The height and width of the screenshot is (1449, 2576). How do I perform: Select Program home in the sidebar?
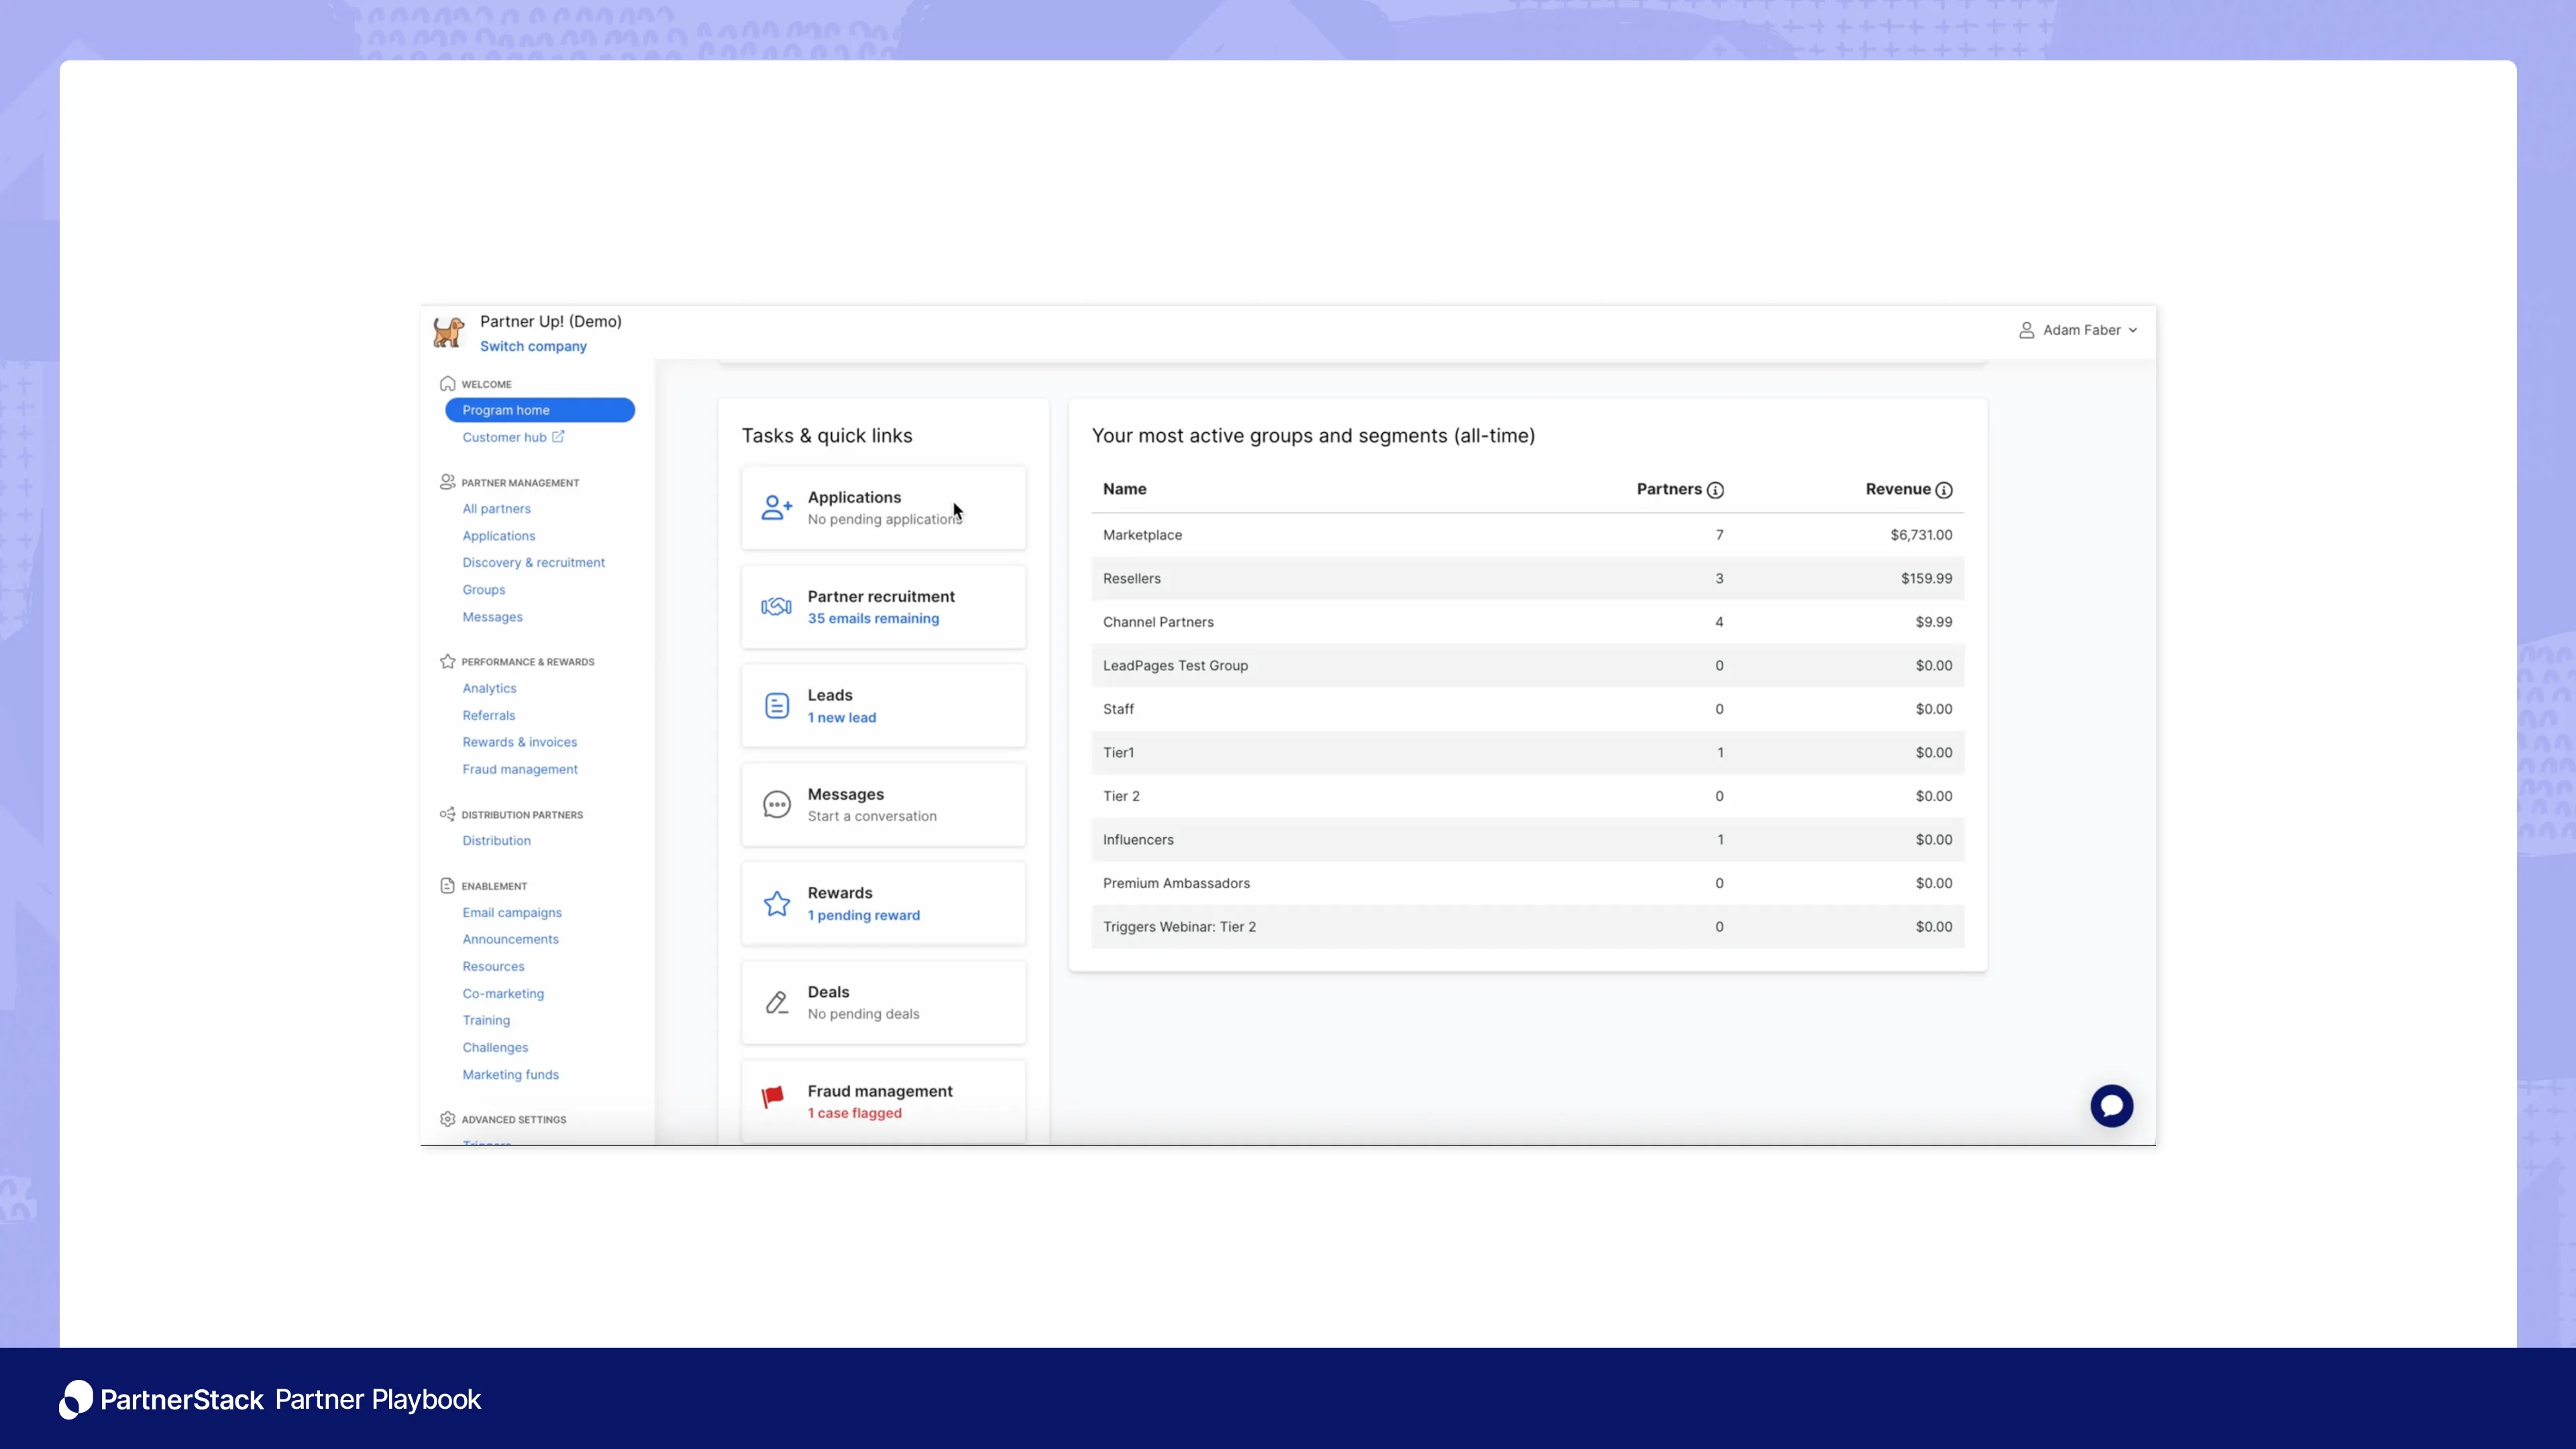click(506, 410)
